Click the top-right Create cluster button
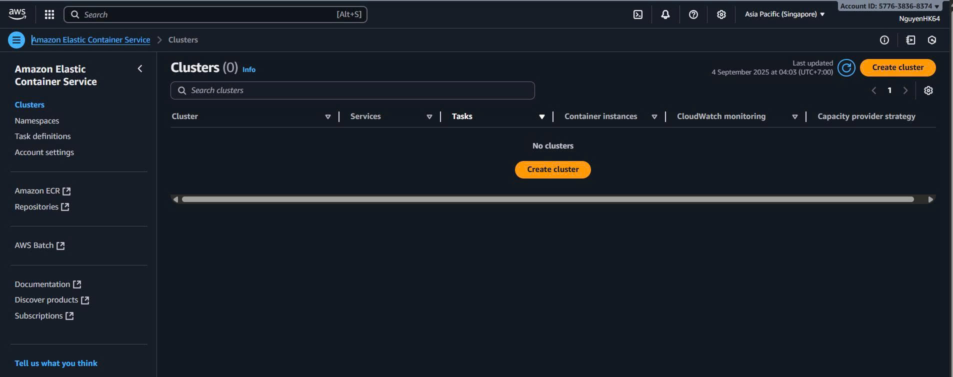953x377 pixels. (x=898, y=67)
